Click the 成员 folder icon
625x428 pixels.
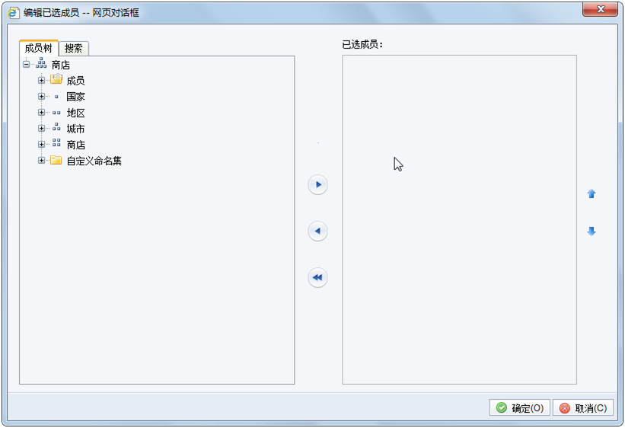pos(56,79)
